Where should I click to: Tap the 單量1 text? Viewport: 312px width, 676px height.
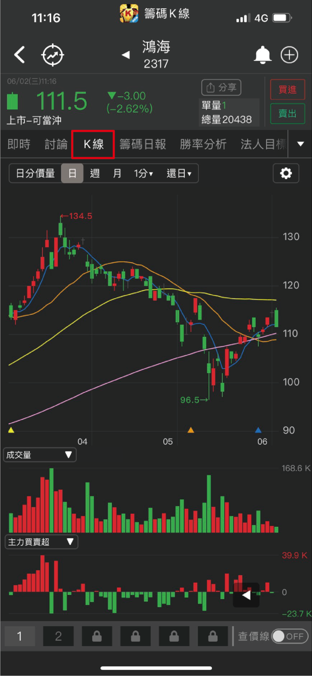tap(214, 106)
